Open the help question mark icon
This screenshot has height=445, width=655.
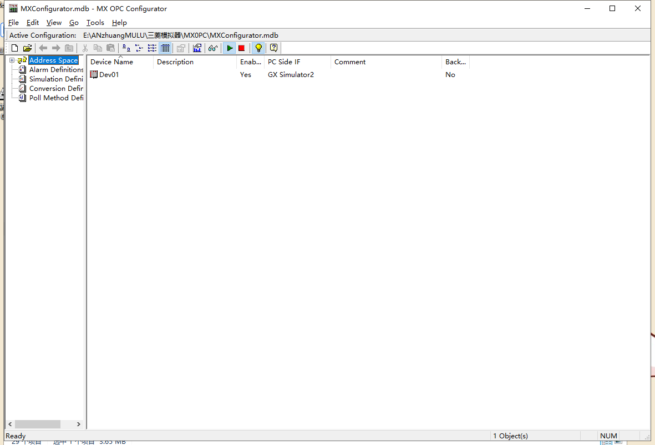pyautogui.click(x=273, y=48)
